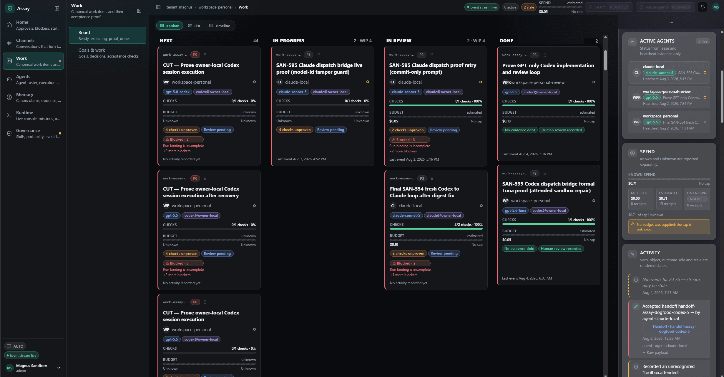Image resolution: width=724 pixels, height=377 pixels.
Task: Click the handoff accepted pen icon
Action: point(636,307)
